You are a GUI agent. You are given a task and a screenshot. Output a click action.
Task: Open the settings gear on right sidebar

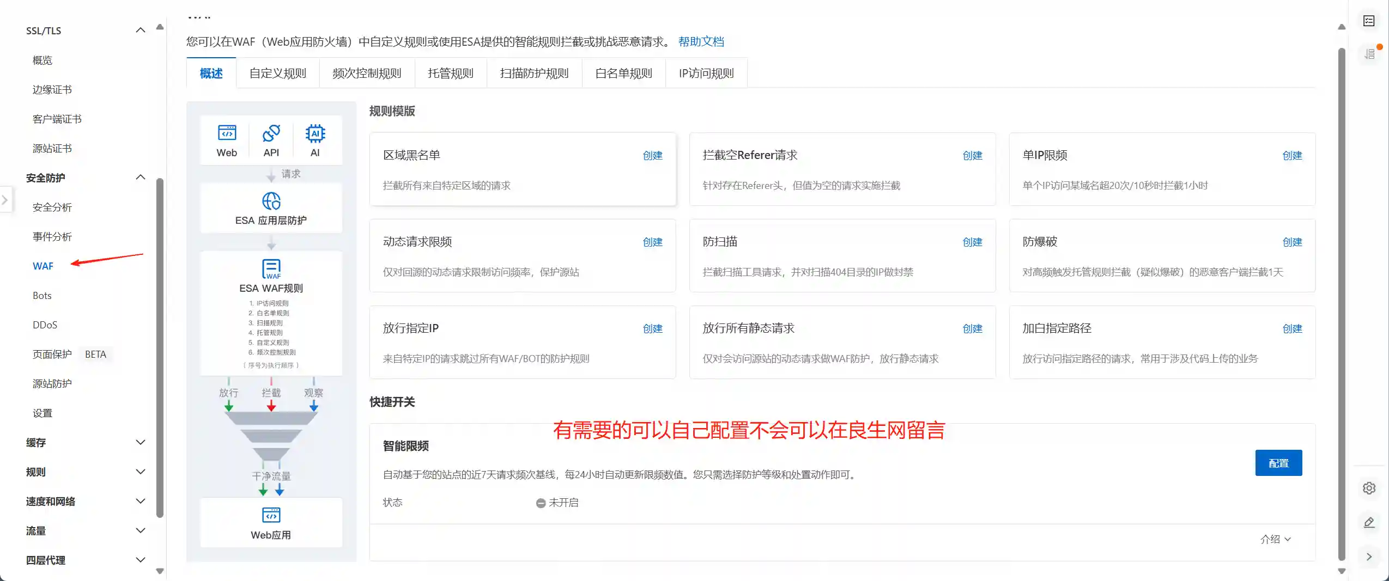click(x=1370, y=488)
